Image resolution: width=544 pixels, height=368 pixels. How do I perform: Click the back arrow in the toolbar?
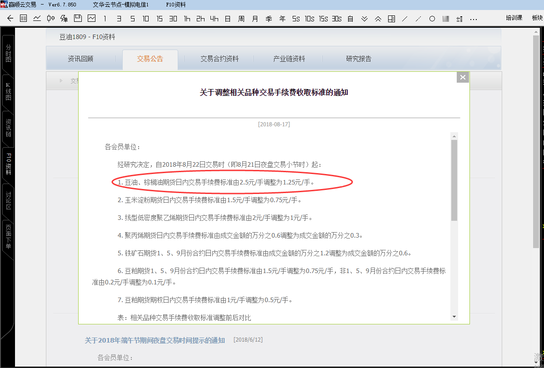[x=10, y=19]
